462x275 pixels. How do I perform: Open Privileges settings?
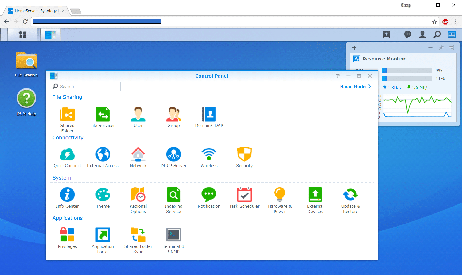pyautogui.click(x=67, y=238)
